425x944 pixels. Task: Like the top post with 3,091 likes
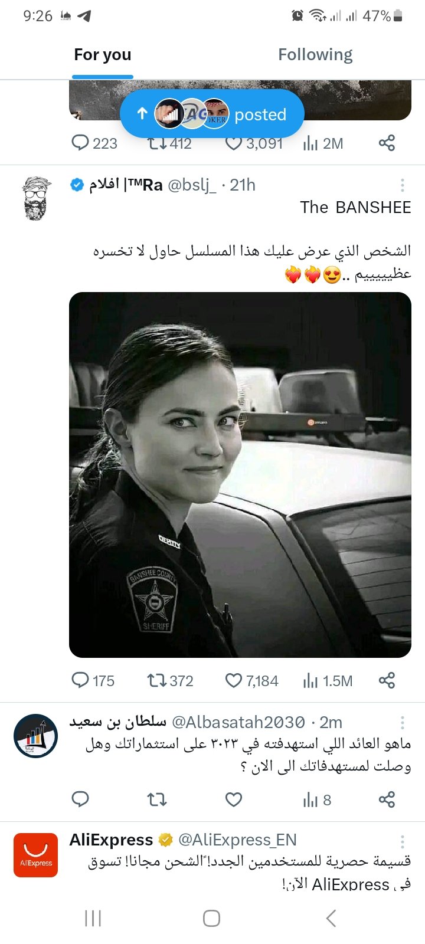234,143
